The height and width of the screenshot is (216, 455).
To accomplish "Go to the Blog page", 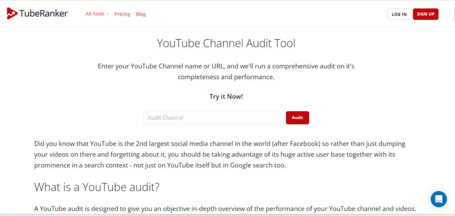I will (141, 14).
